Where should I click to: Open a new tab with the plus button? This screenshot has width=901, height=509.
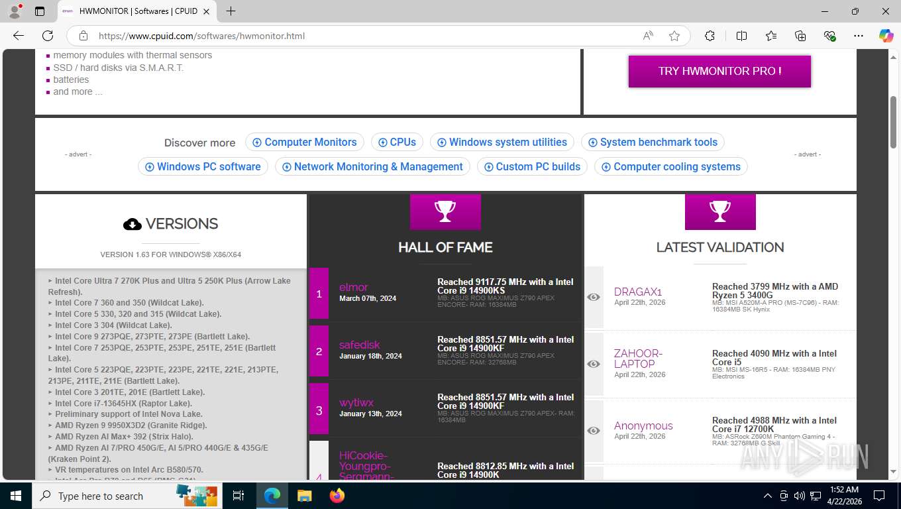coord(231,11)
